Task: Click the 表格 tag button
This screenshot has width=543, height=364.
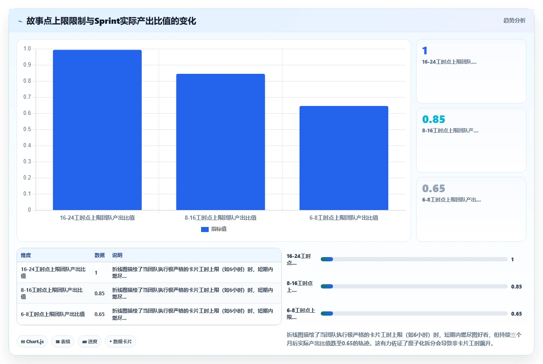Action: (63, 342)
